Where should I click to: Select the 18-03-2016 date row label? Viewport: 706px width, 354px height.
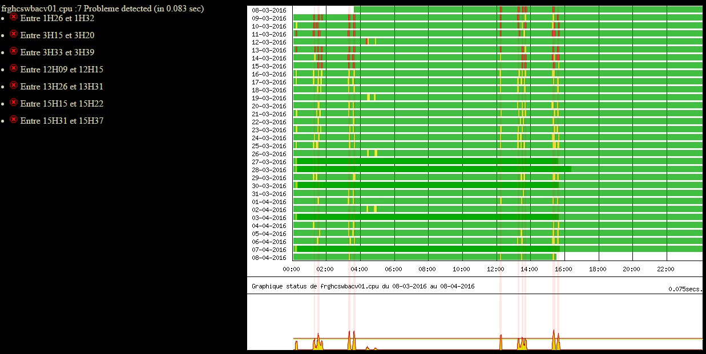(x=269, y=90)
